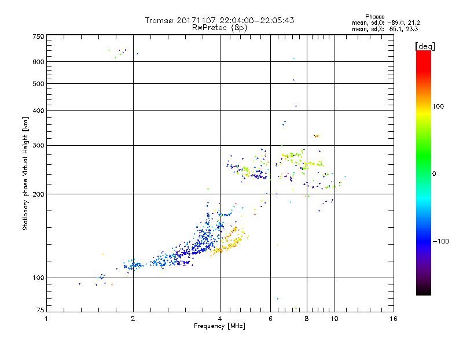Click the x-axis '6' tick label

270,319
